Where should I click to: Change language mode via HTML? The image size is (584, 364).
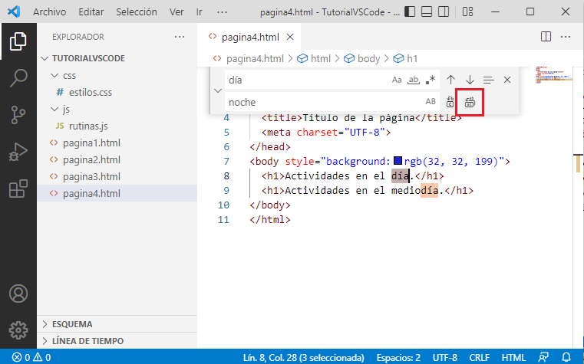[513, 357]
